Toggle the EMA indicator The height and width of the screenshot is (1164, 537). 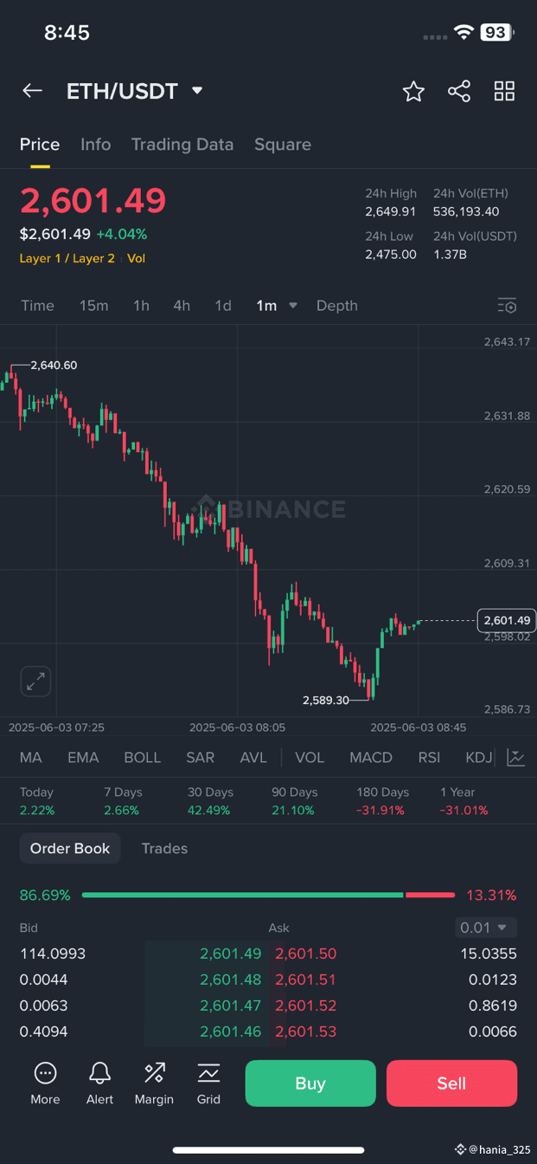click(83, 758)
